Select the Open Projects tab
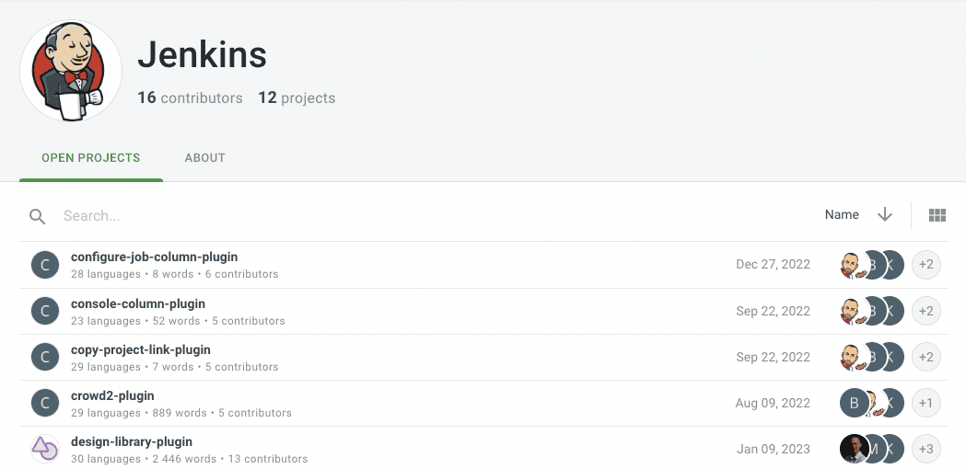The width and height of the screenshot is (966, 469). tap(91, 157)
